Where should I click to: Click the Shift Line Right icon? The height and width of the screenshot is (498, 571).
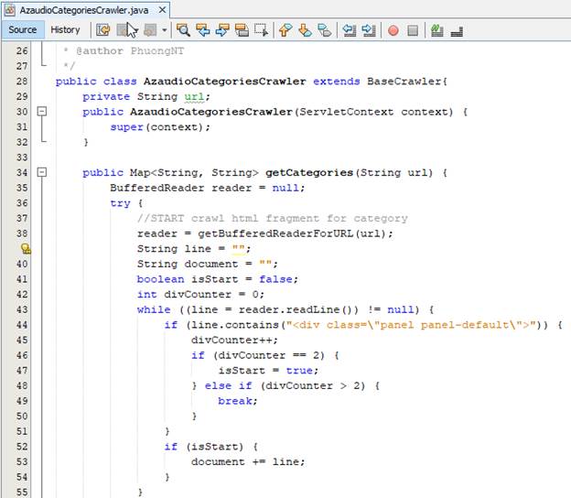tap(369, 30)
